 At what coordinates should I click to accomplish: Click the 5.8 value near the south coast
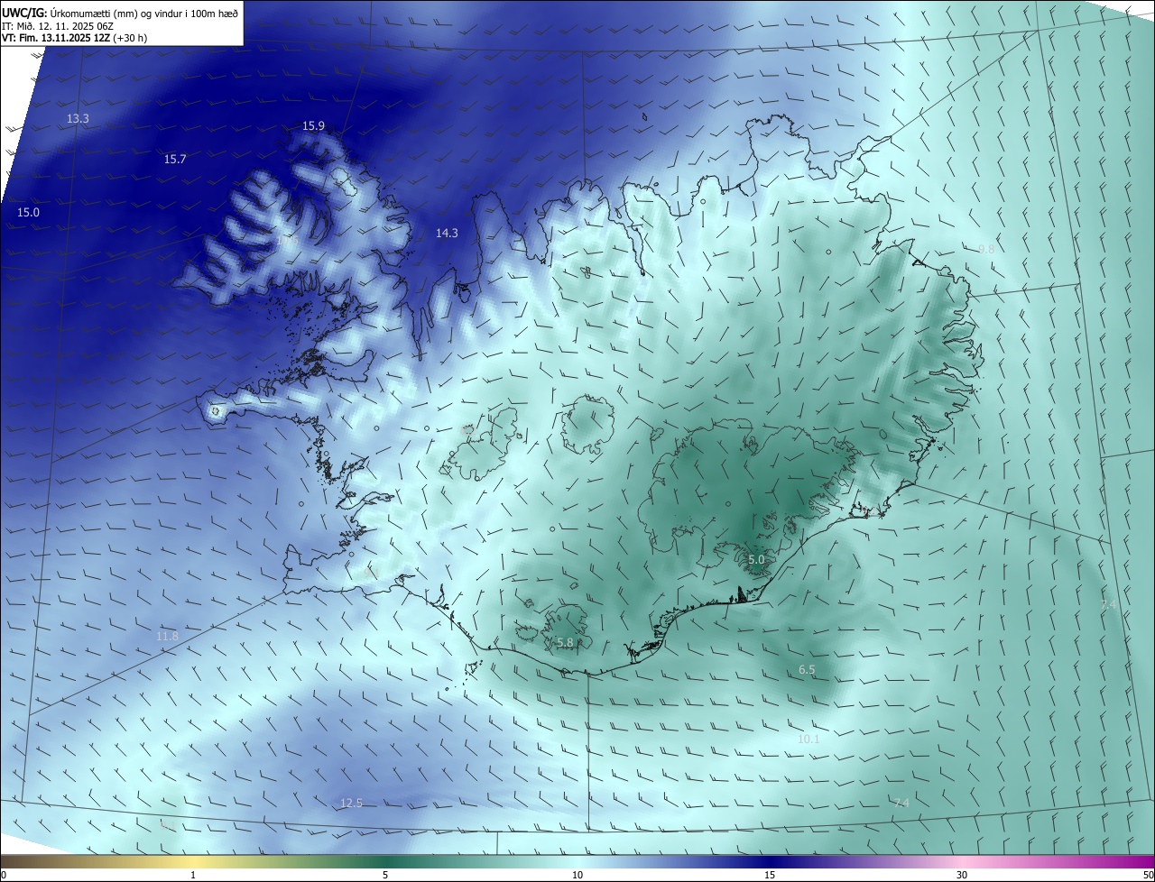tap(565, 643)
